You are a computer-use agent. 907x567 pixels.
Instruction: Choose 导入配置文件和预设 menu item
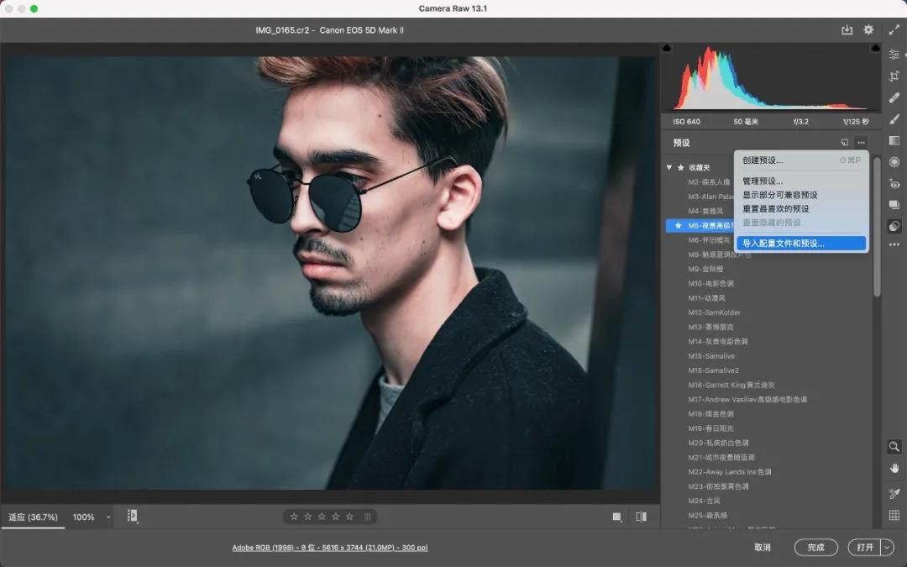click(783, 244)
